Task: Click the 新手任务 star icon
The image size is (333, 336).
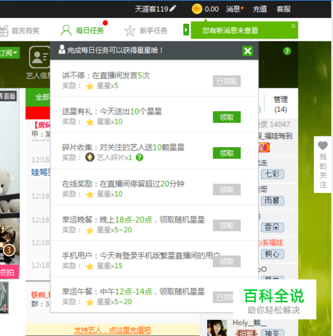Action: (x=130, y=31)
